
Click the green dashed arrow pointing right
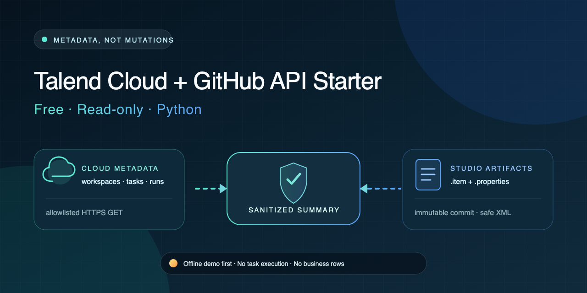pos(211,188)
